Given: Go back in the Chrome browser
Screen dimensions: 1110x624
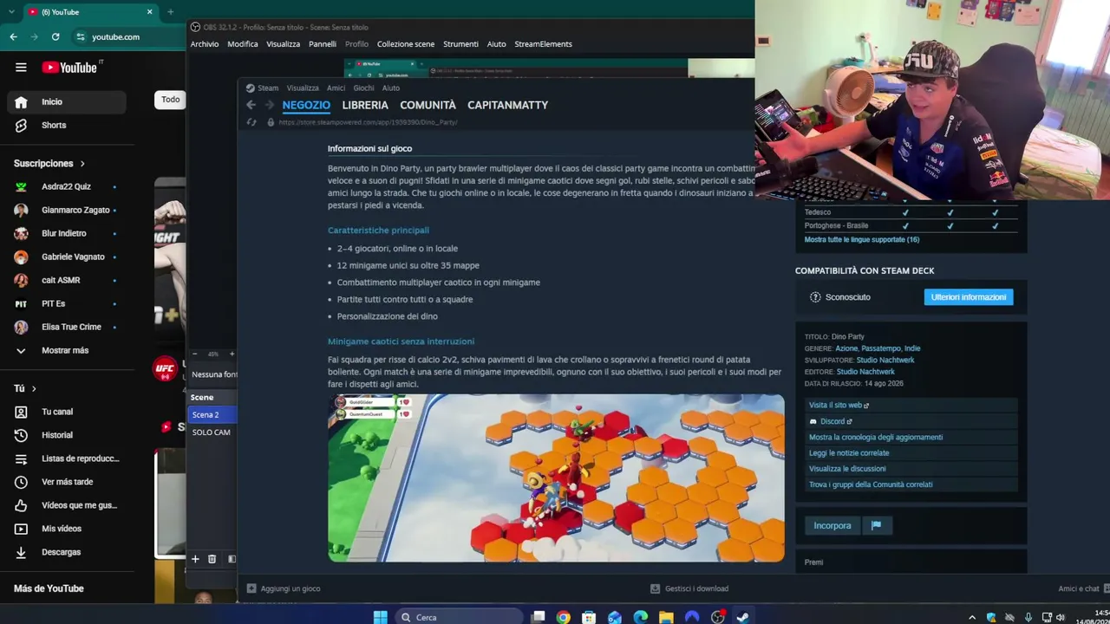Looking at the screenshot, I should coord(13,37).
